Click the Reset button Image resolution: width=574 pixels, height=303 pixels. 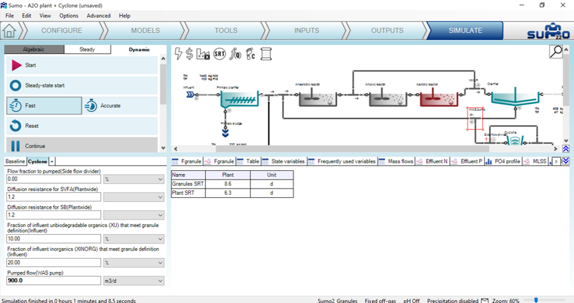coord(32,126)
